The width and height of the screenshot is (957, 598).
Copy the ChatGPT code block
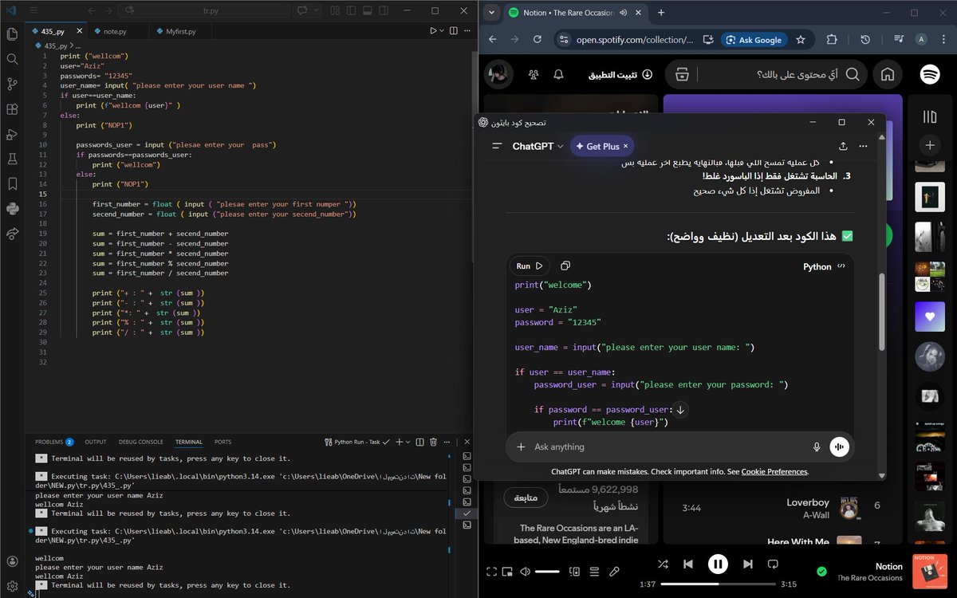[x=565, y=266]
